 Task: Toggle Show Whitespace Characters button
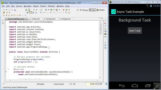point(36,12)
